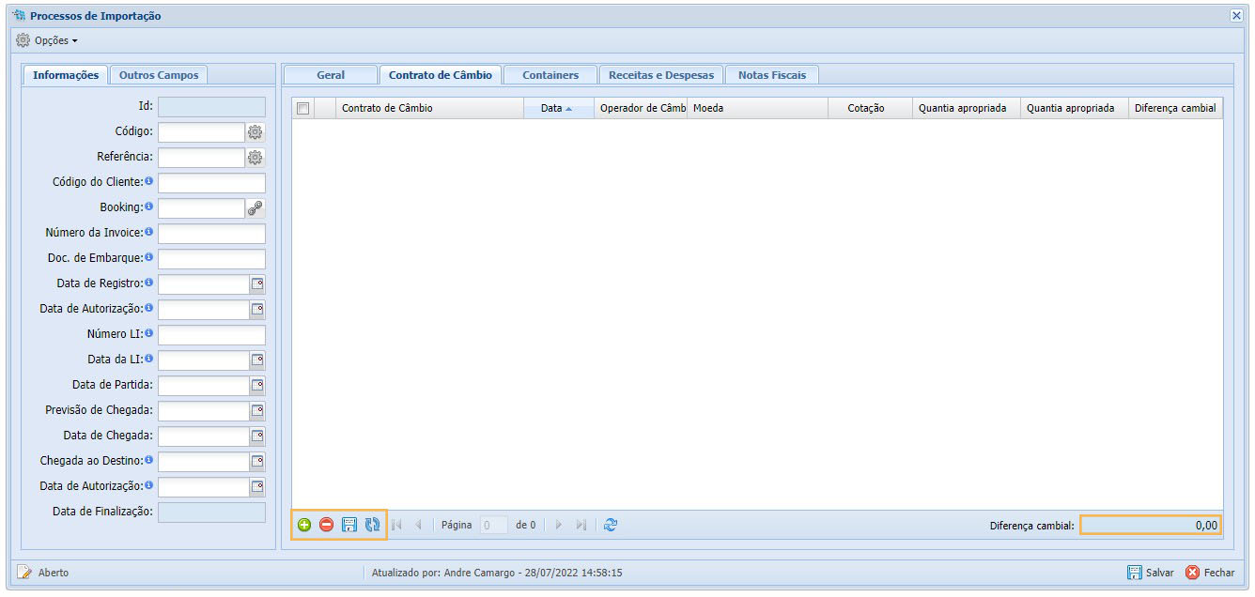Click the Salvar button
Image resolution: width=1255 pixels, height=597 pixels.
[1151, 573]
